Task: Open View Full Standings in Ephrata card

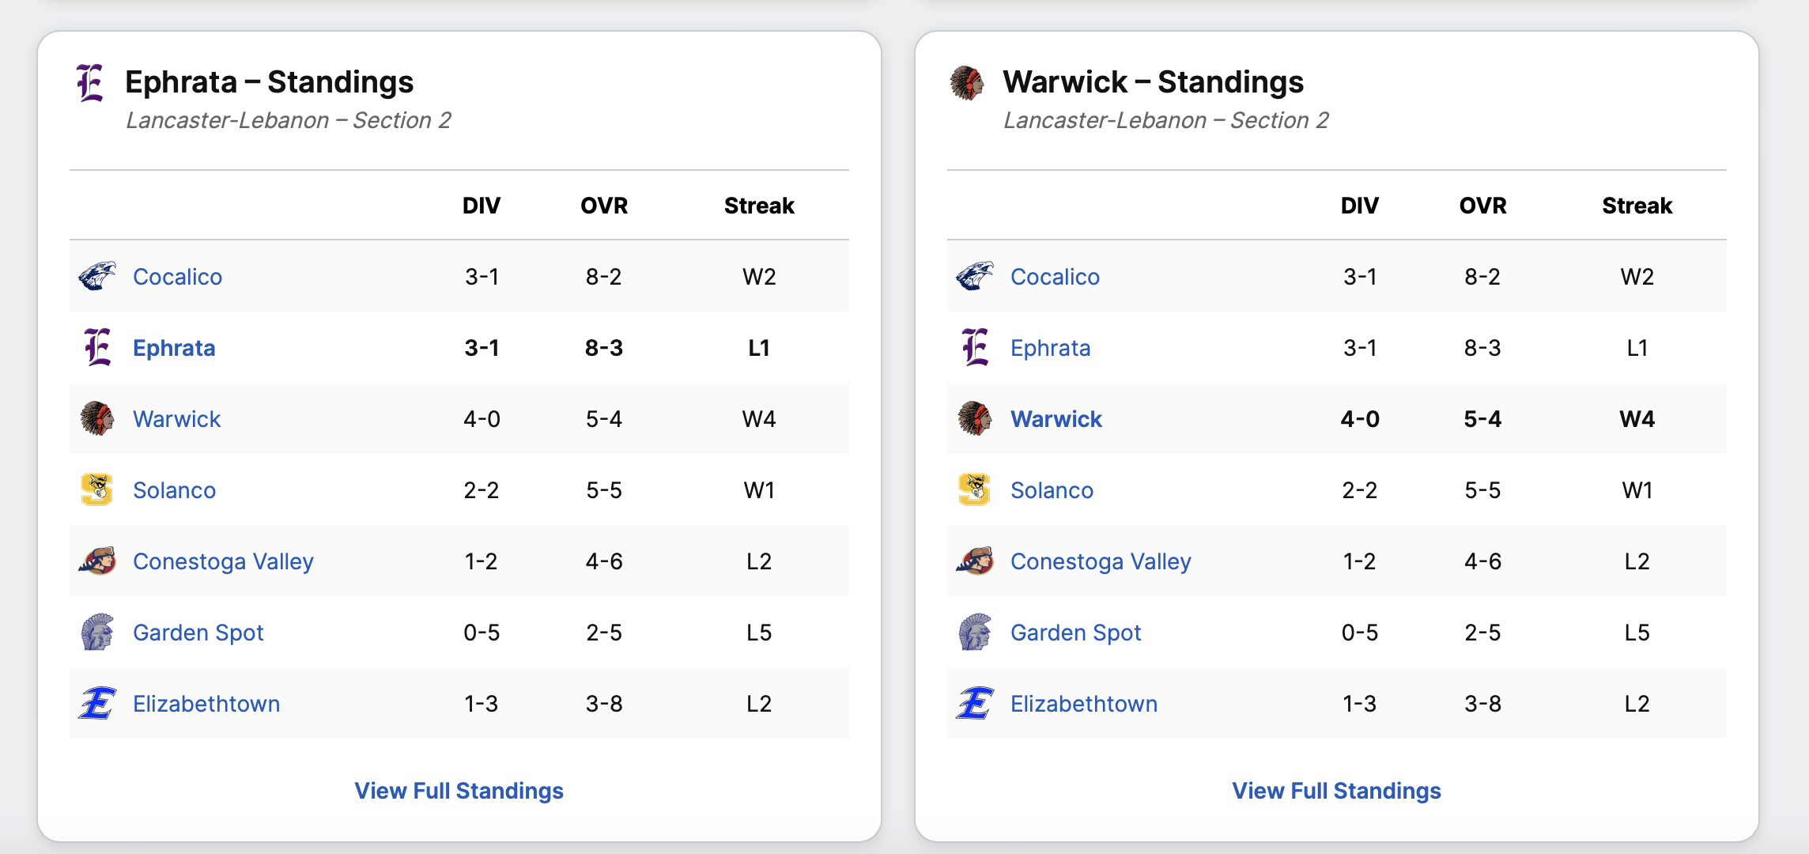Action: [459, 791]
